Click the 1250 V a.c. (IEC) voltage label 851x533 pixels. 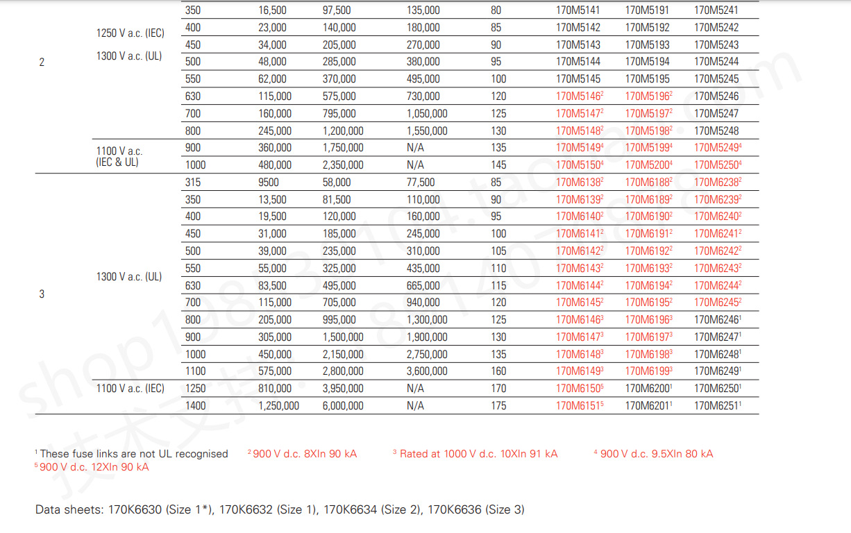[x=130, y=33]
